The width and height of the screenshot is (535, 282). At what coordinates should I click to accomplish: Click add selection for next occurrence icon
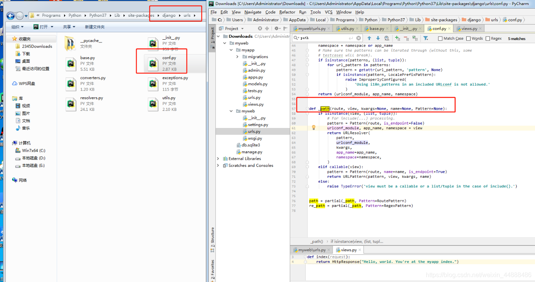tap(397, 38)
